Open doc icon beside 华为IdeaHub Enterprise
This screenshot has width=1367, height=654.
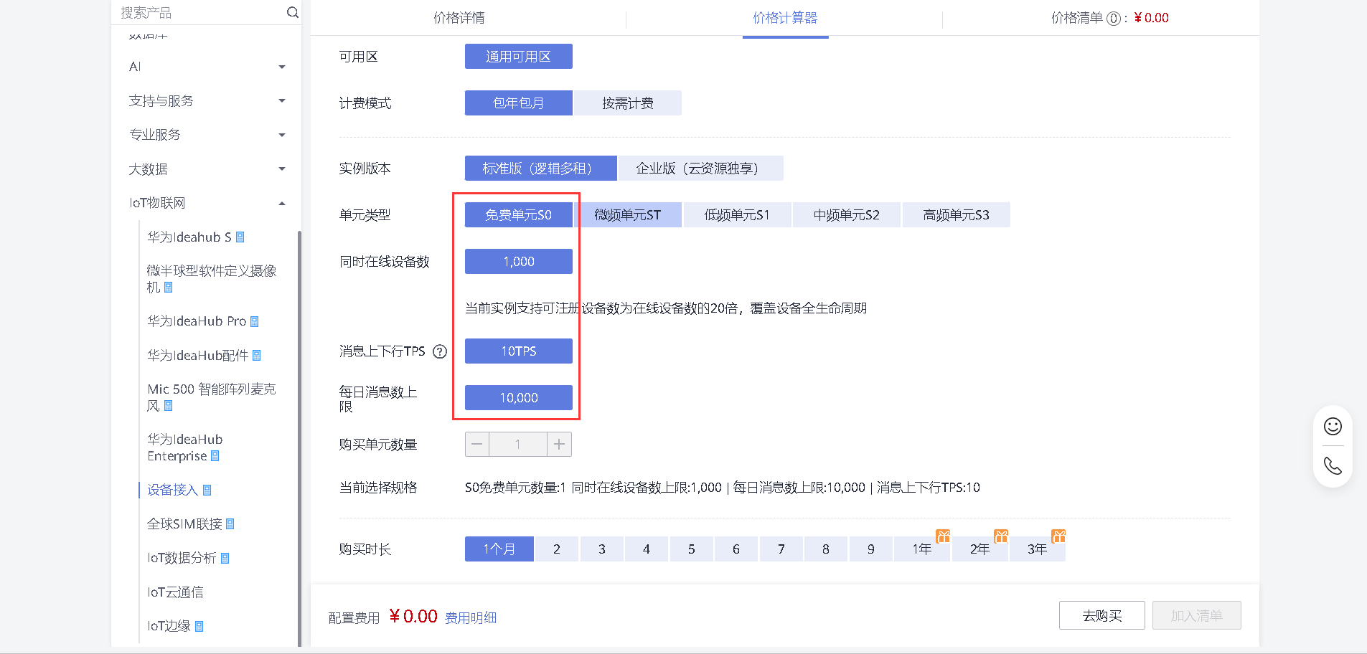point(215,456)
